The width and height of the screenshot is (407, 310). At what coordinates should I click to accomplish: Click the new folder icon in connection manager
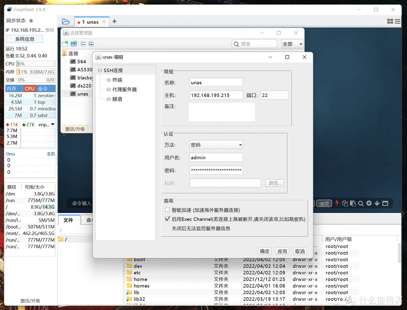(x=73, y=44)
